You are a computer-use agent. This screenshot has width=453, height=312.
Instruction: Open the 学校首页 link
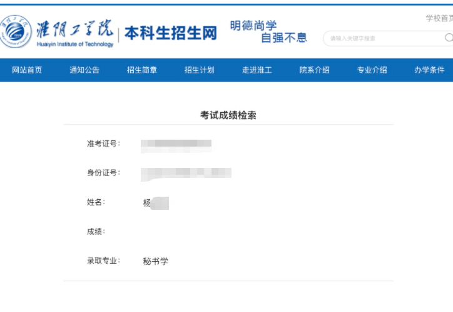click(x=439, y=18)
